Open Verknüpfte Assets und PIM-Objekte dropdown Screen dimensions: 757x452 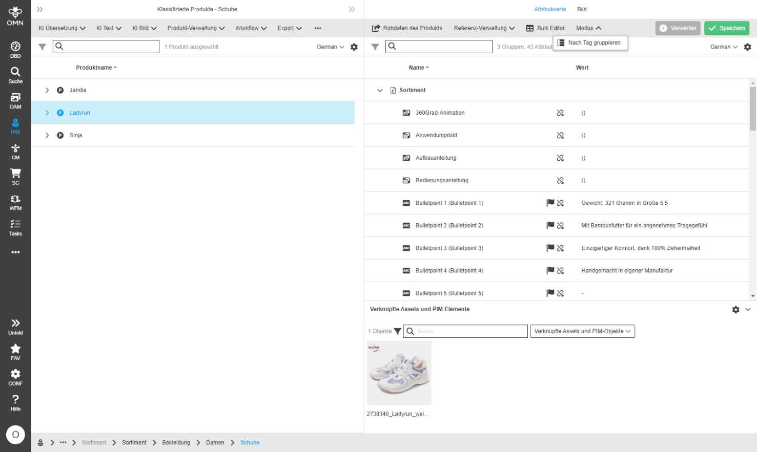tap(582, 331)
